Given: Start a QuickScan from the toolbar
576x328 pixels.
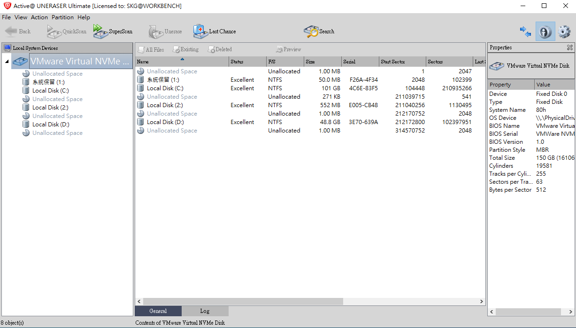Looking at the screenshot, I should [x=67, y=31].
